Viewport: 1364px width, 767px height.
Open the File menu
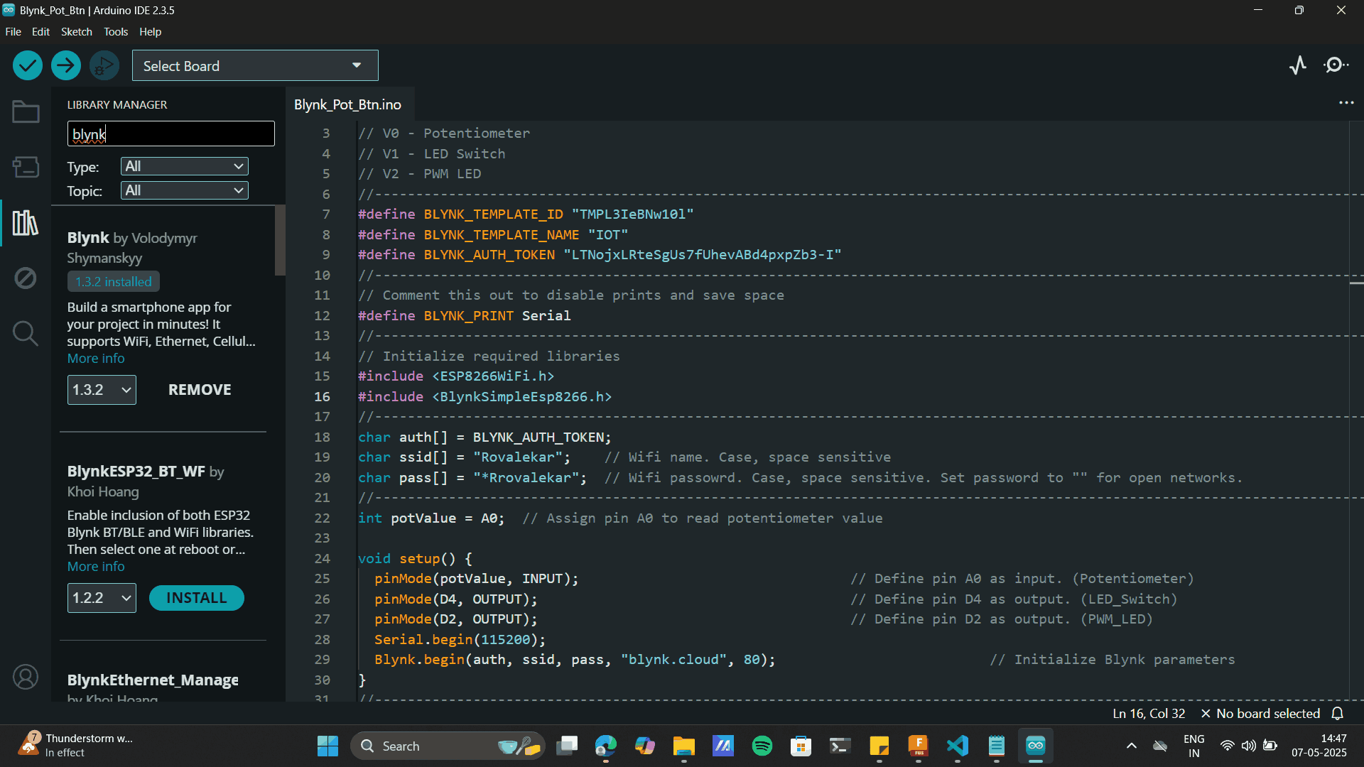click(13, 32)
